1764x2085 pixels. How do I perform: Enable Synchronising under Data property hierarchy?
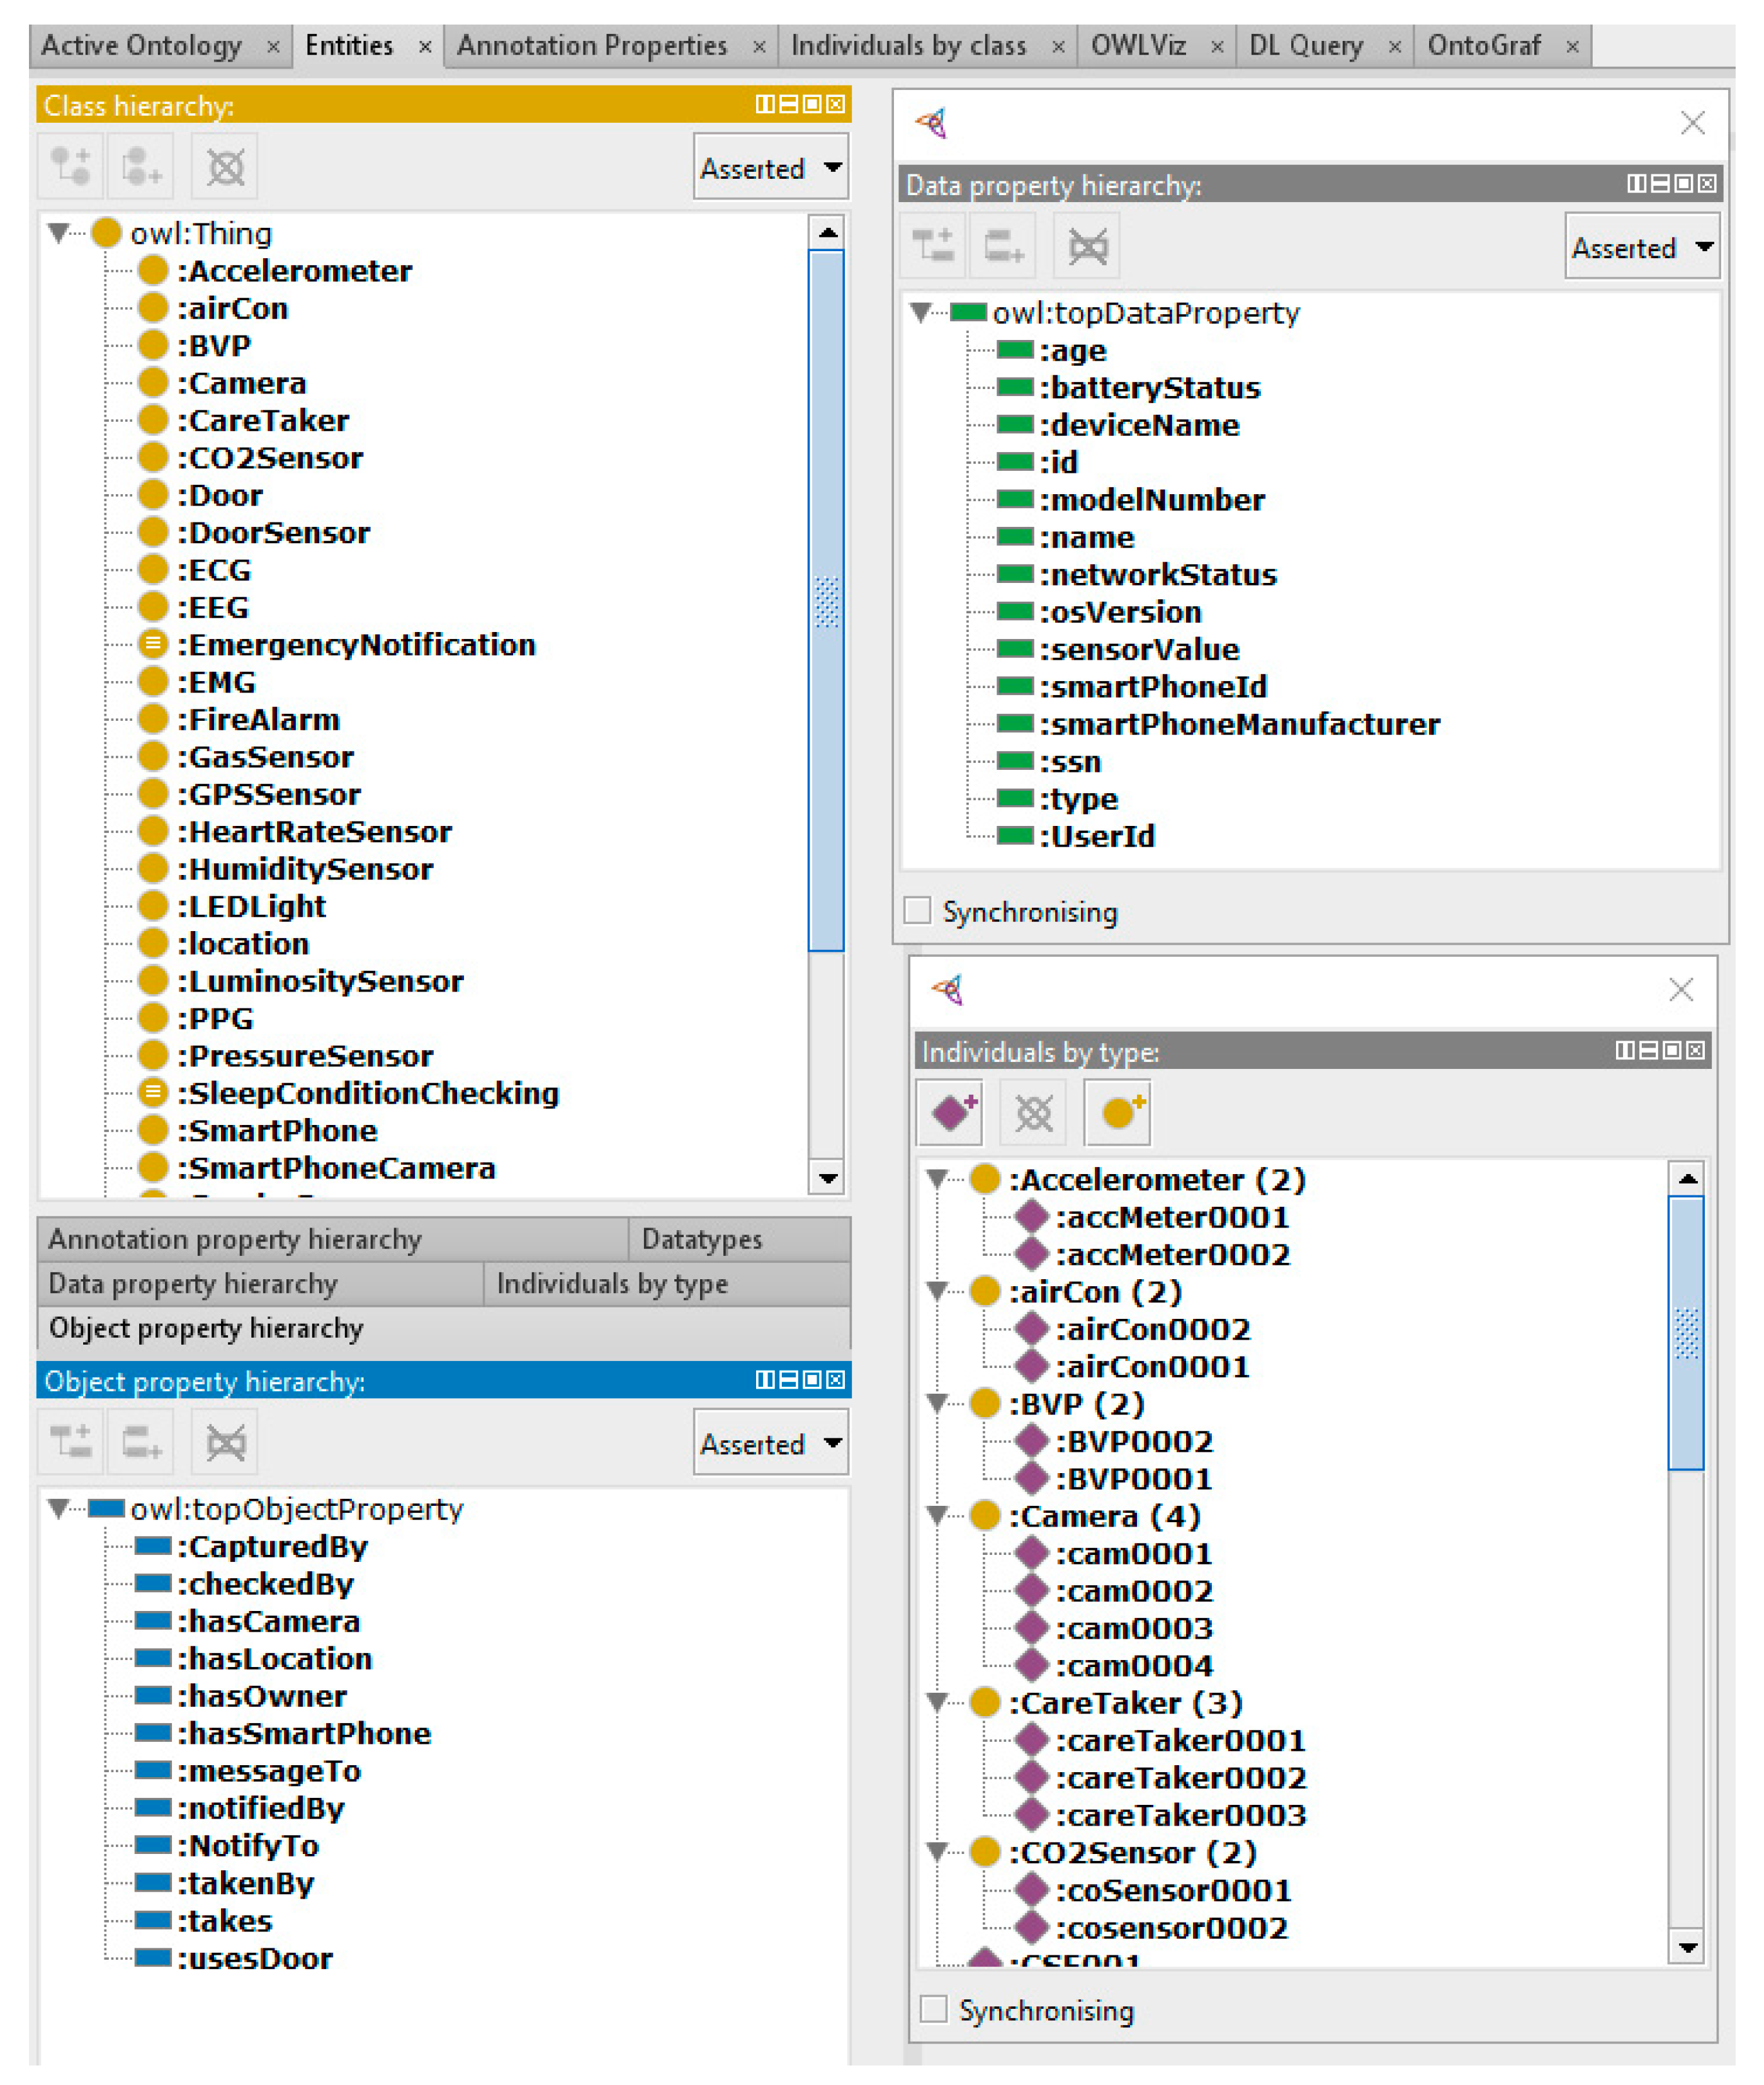(x=917, y=911)
